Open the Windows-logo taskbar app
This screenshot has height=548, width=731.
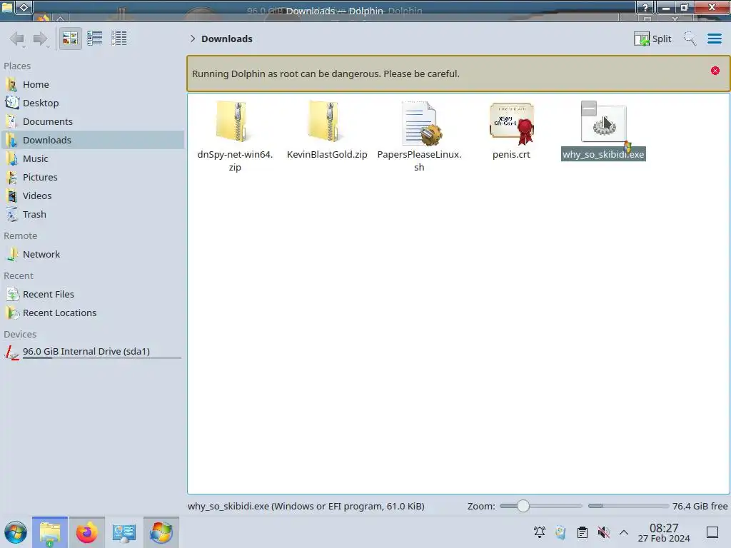pos(161,532)
